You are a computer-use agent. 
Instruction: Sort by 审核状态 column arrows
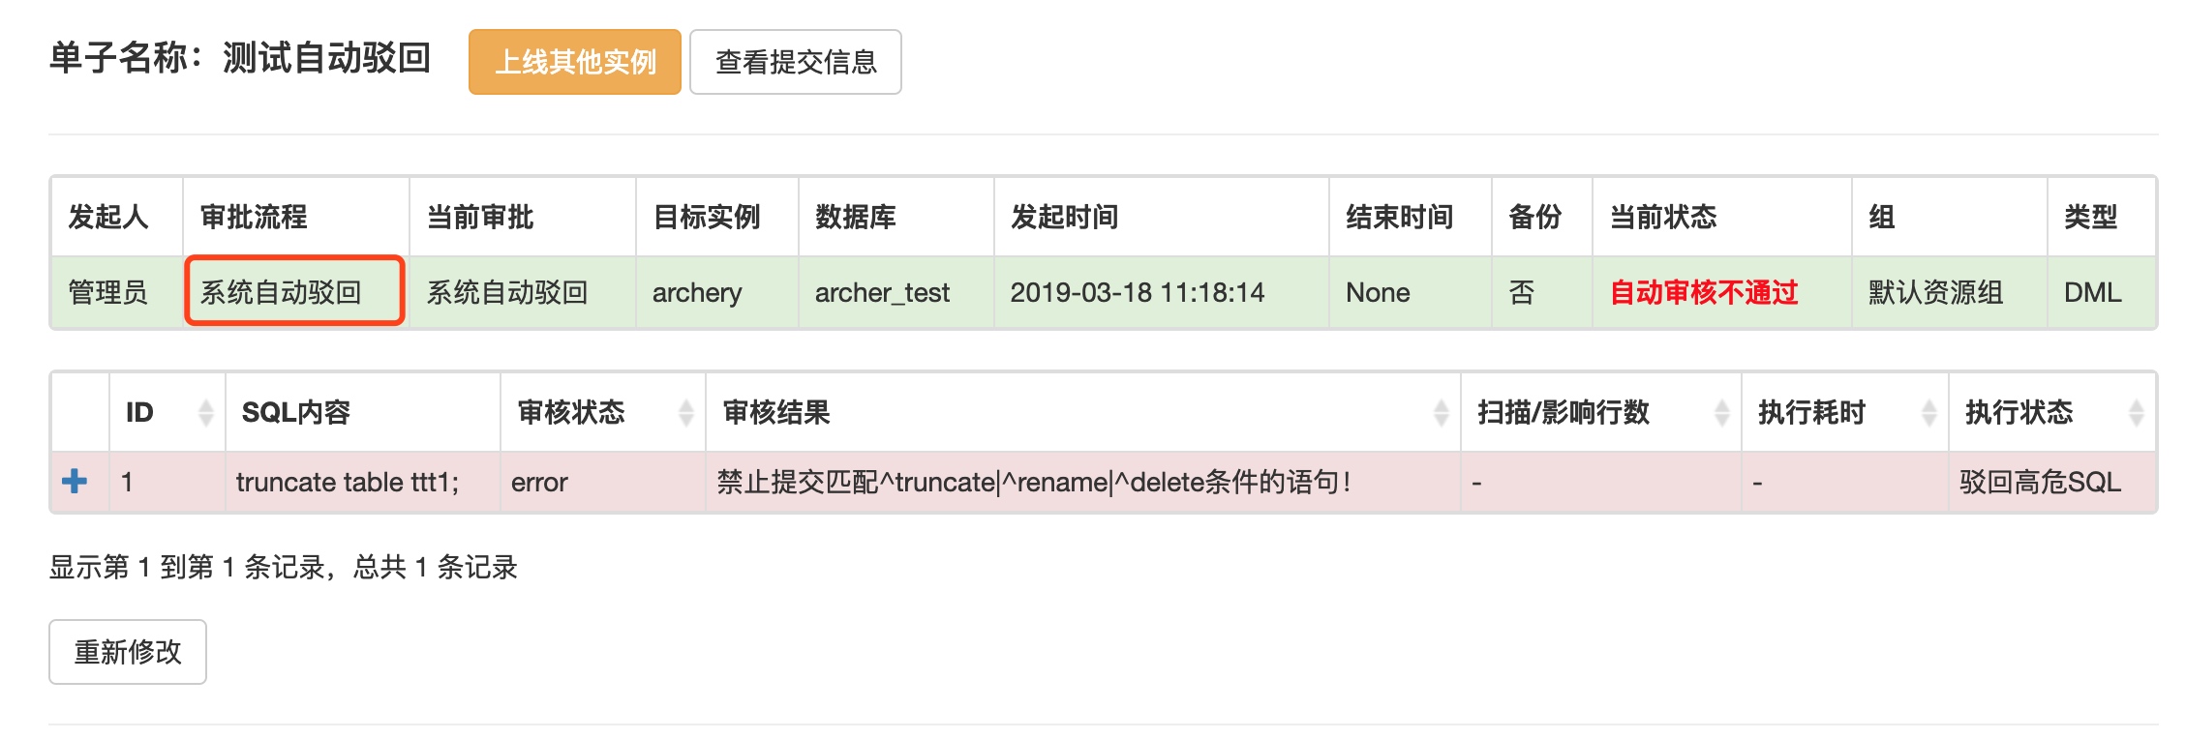tap(685, 413)
